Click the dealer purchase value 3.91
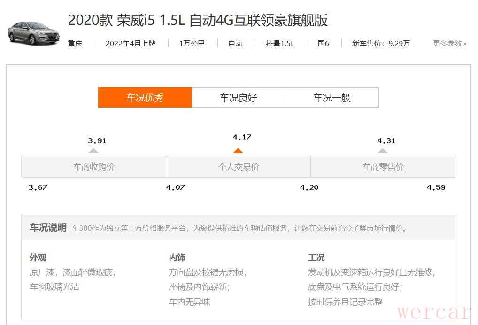Screen dimensions: 478x325 [x=97, y=141]
